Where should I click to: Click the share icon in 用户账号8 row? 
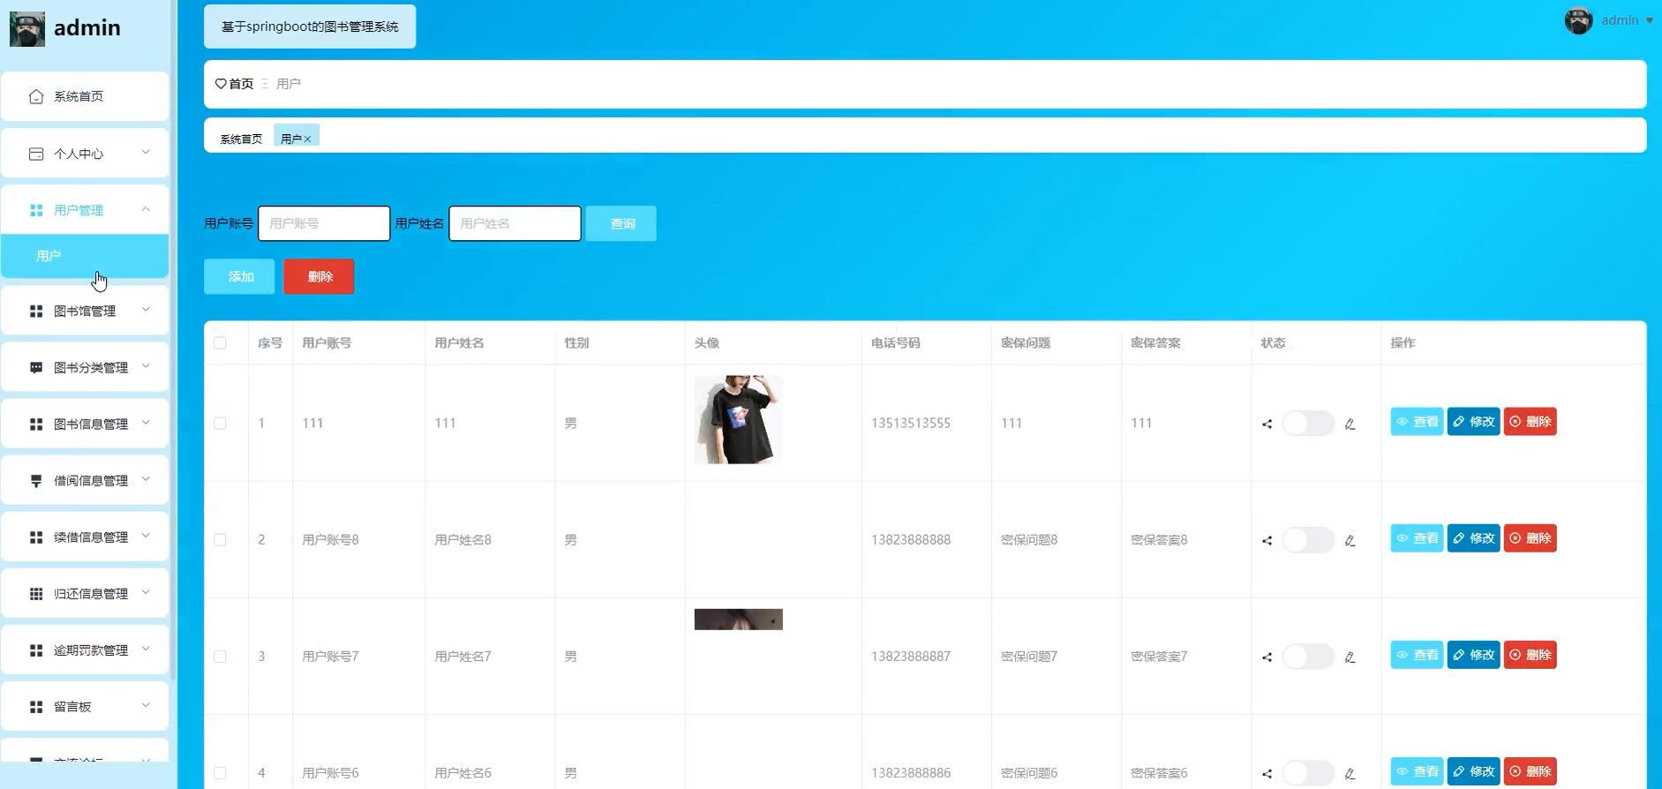click(x=1267, y=540)
